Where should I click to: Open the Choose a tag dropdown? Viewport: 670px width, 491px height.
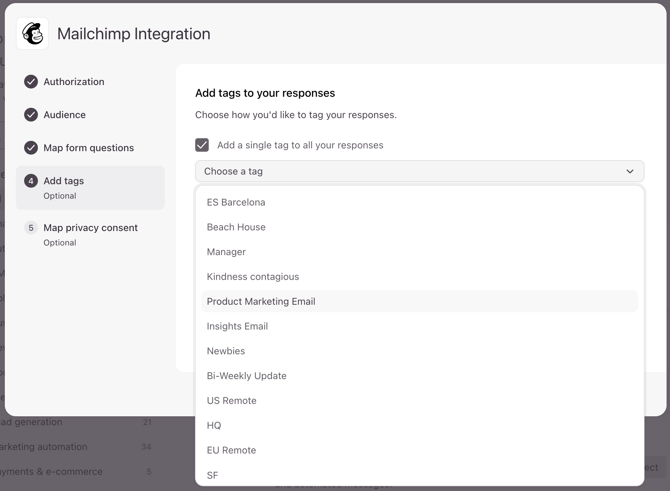click(x=419, y=171)
